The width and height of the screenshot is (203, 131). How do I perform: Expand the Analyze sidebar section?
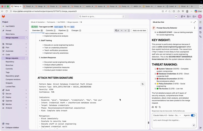pos(26,108)
